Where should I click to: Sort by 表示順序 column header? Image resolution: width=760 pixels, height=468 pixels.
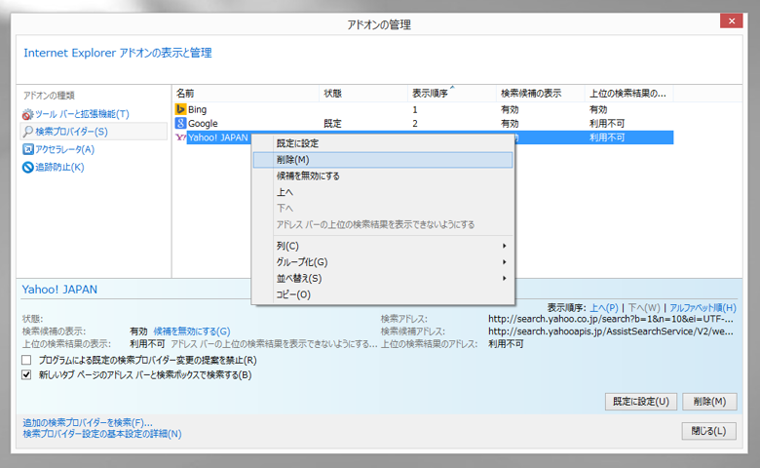452,94
